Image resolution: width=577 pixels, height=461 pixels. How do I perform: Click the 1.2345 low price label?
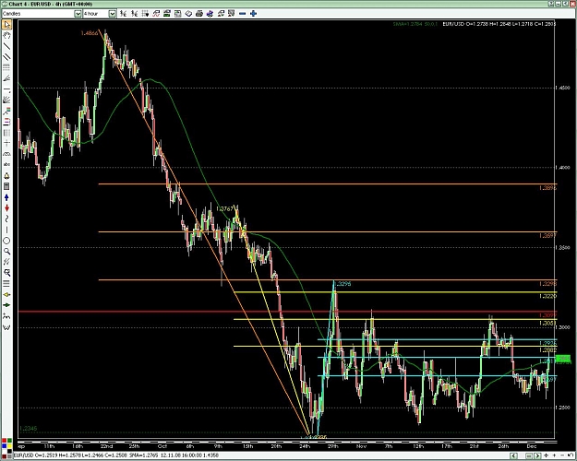pos(28,429)
